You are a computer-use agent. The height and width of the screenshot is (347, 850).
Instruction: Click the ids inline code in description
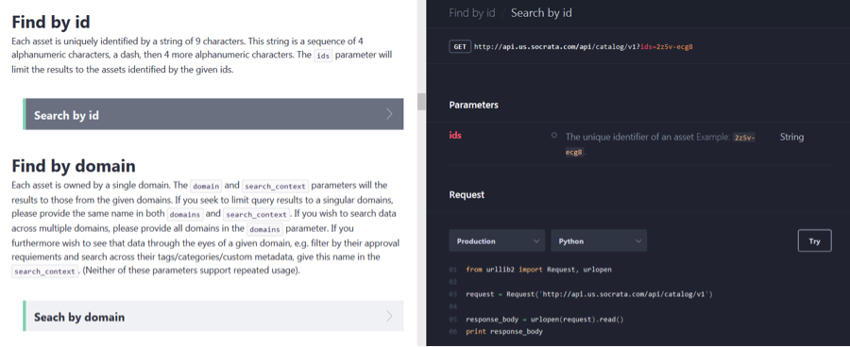(x=323, y=56)
